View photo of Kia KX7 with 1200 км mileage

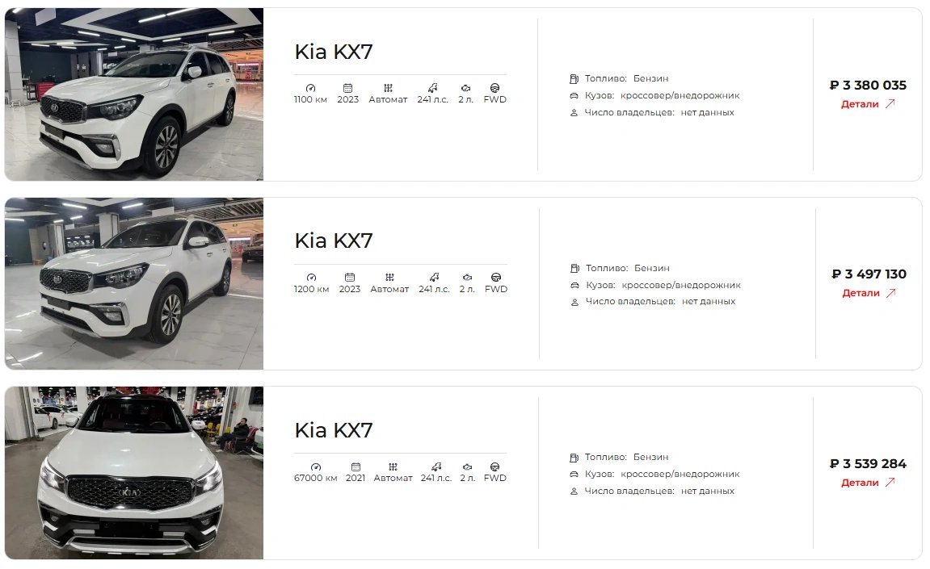(x=134, y=283)
